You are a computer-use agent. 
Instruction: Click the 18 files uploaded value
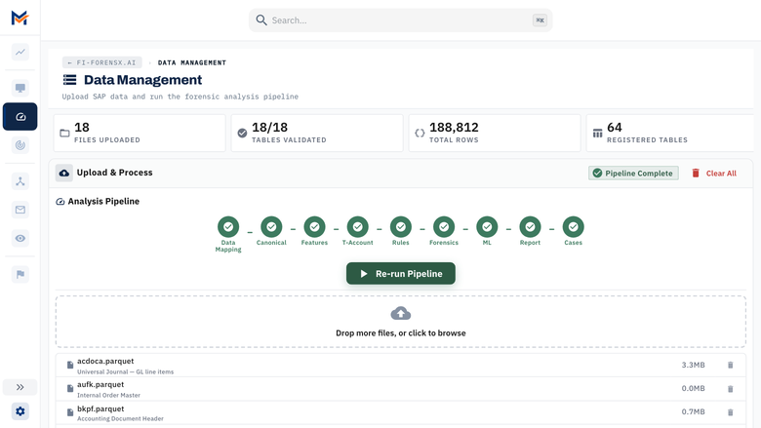pyautogui.click(x=82, y=128)
